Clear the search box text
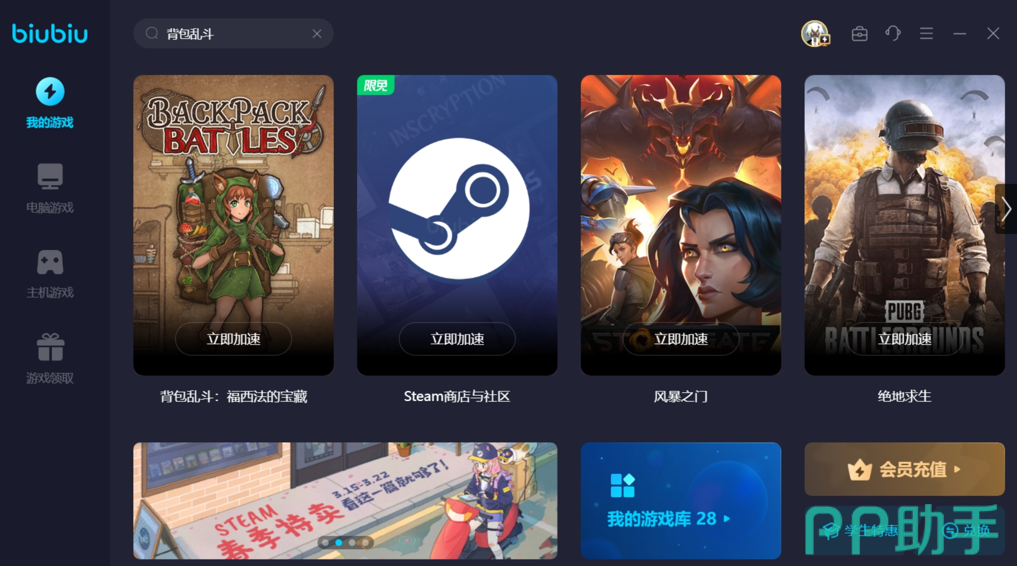 317,34
